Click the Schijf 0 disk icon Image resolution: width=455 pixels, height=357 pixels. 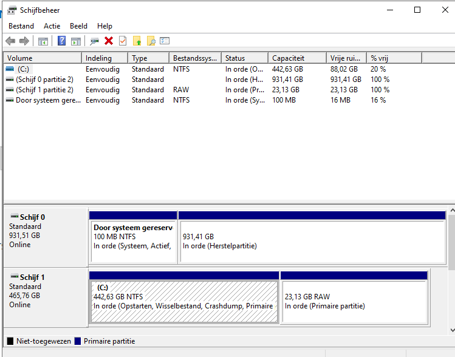click(x=14, y=216)
